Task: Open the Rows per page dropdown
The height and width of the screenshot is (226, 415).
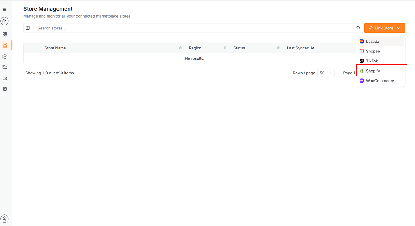Action: point(326,73)
